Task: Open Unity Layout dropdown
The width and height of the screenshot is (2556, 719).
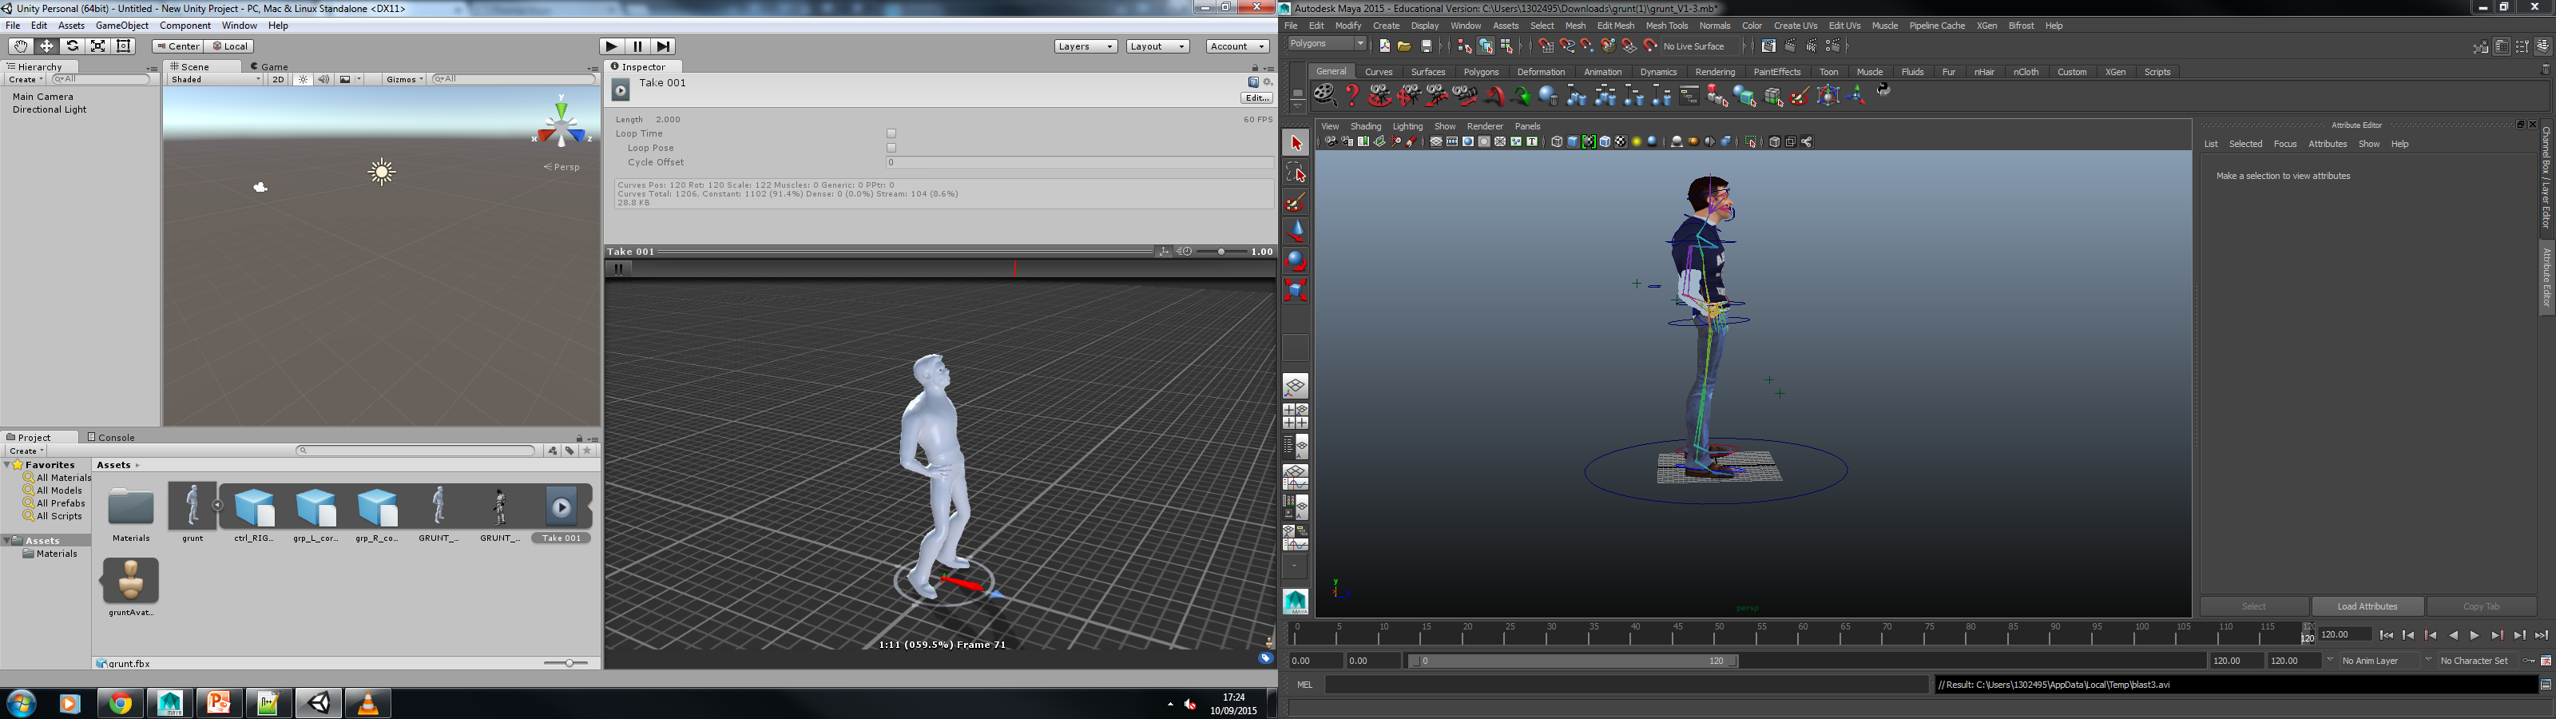Action: pos(1157,46)
